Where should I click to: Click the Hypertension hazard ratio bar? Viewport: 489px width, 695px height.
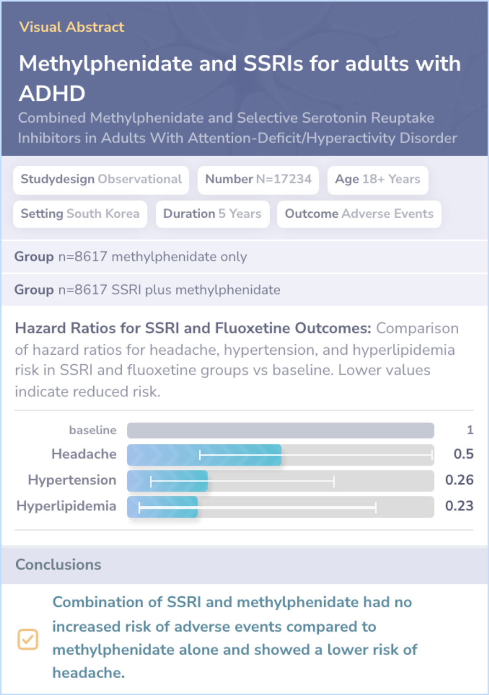(x=167, y=481)
